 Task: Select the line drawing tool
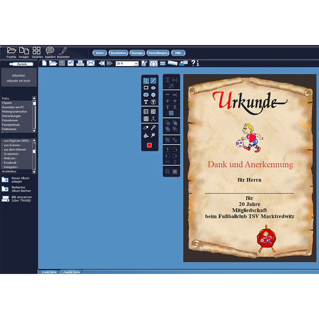tap(153, 81)
